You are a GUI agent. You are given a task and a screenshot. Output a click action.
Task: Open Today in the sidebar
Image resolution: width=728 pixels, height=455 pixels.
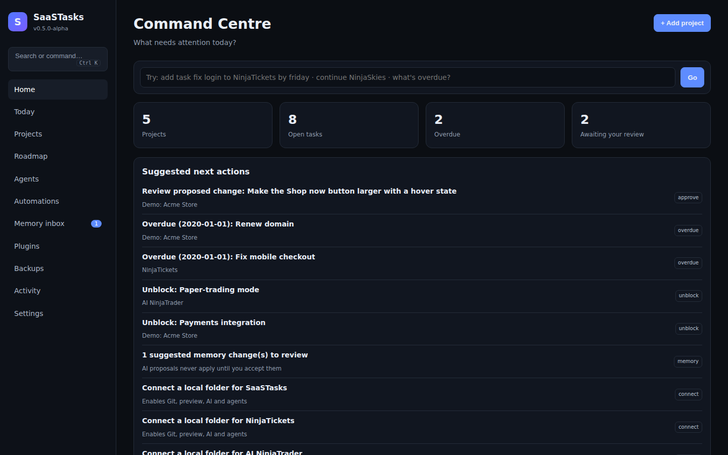58,112
